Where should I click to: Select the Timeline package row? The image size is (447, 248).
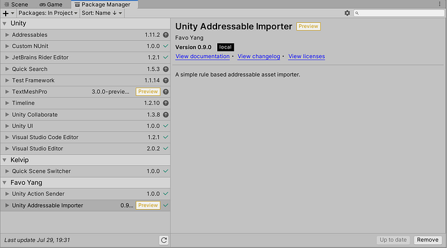pyautogui.click(x=85, y=103)
